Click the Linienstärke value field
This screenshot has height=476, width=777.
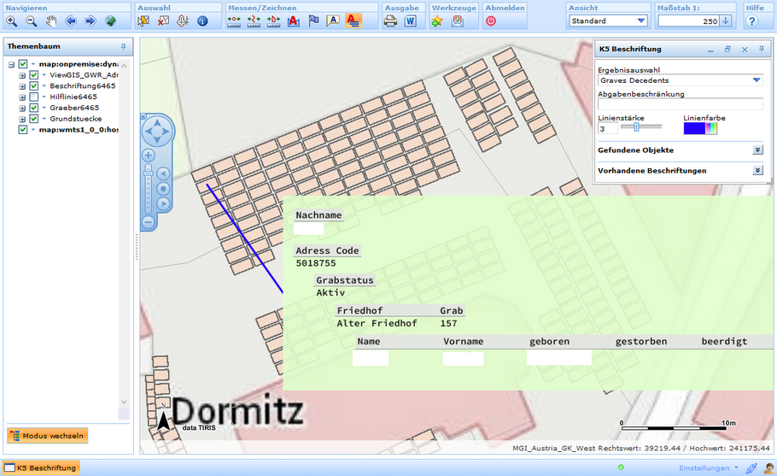(x=608, y=129)
